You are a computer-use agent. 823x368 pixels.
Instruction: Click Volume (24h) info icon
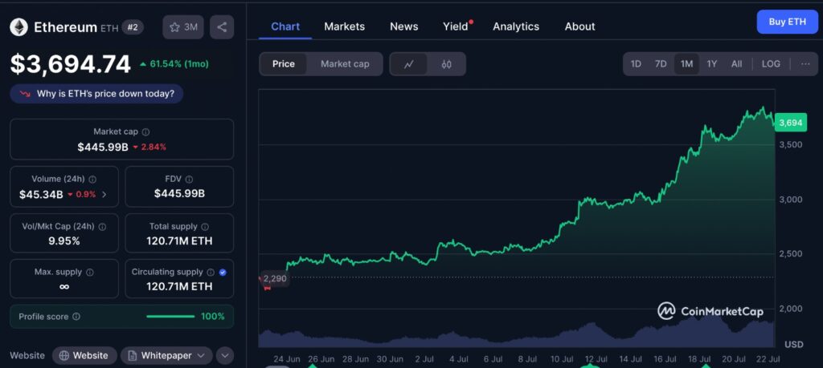[92, 179]
